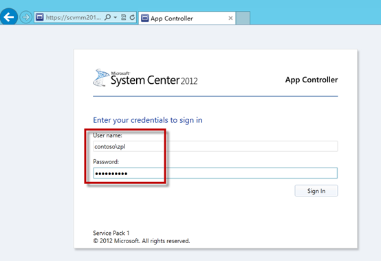381x261 pixels.
Task: Click the address bar URL text
Action: click(x=73, y=17)
